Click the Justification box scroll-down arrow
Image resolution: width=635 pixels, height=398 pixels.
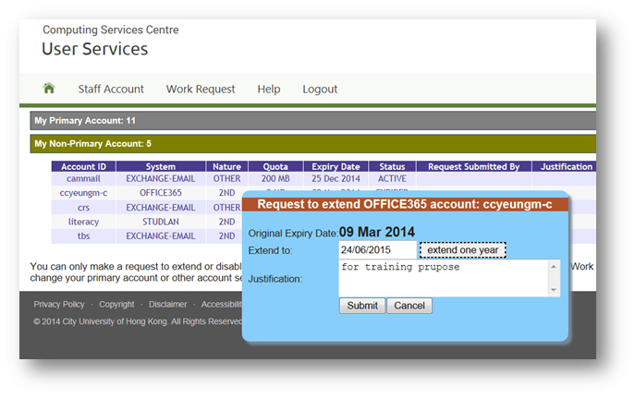tap(555, 290)
